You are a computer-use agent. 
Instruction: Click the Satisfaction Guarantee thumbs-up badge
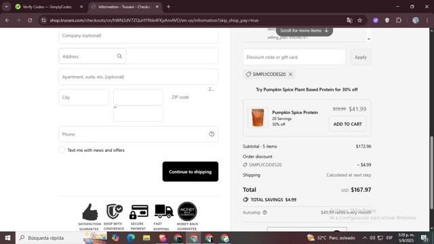90,217
